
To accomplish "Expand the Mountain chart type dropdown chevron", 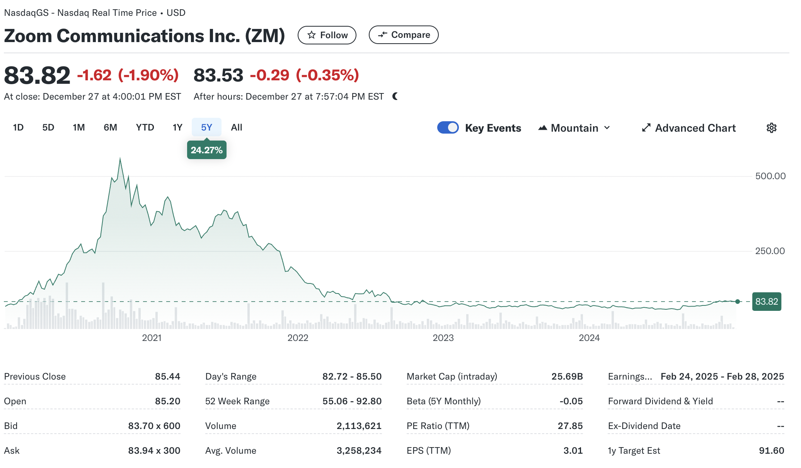I will [x=607, y=128].
